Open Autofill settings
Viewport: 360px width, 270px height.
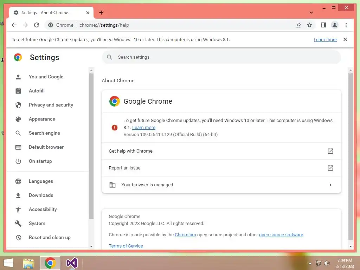point(37,91)
